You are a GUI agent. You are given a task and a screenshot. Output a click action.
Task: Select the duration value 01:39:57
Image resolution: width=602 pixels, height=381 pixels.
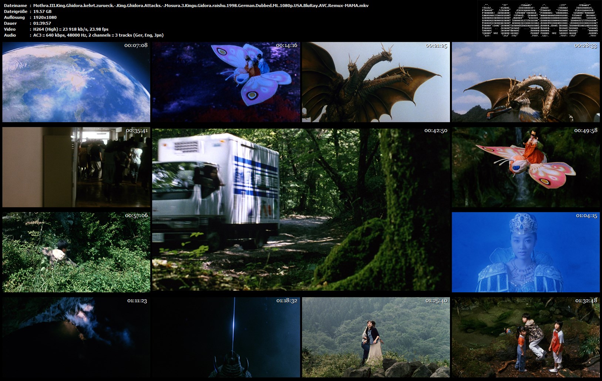point(42,23)
